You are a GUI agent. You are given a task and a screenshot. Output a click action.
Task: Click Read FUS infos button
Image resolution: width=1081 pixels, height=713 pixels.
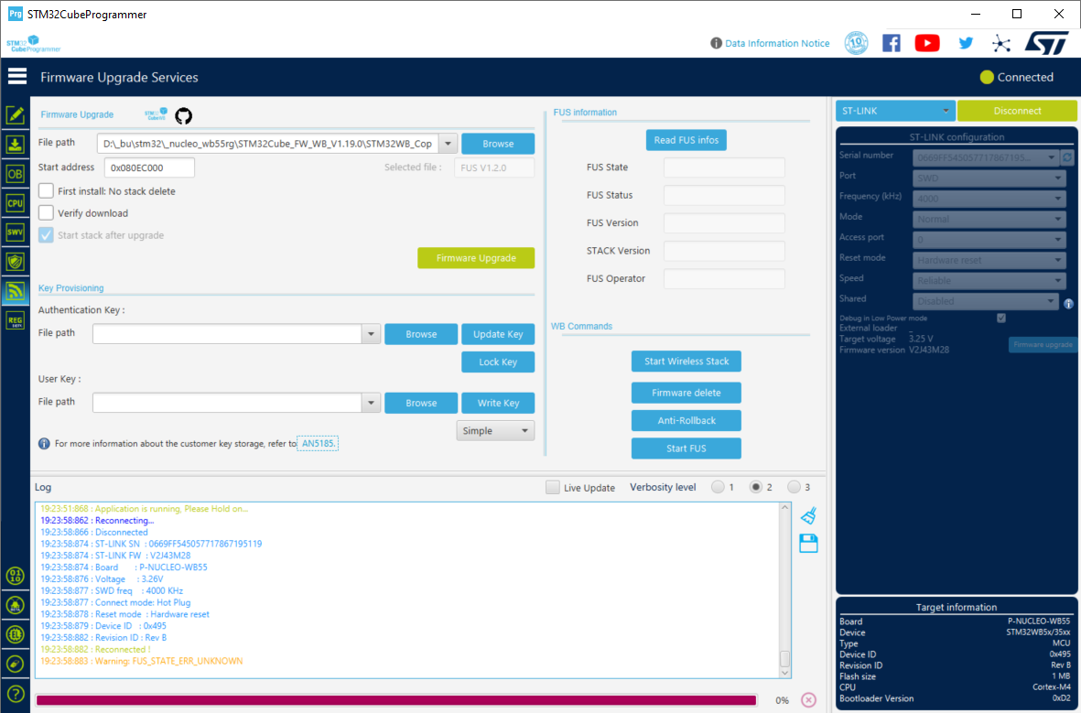tap(686, 140)
